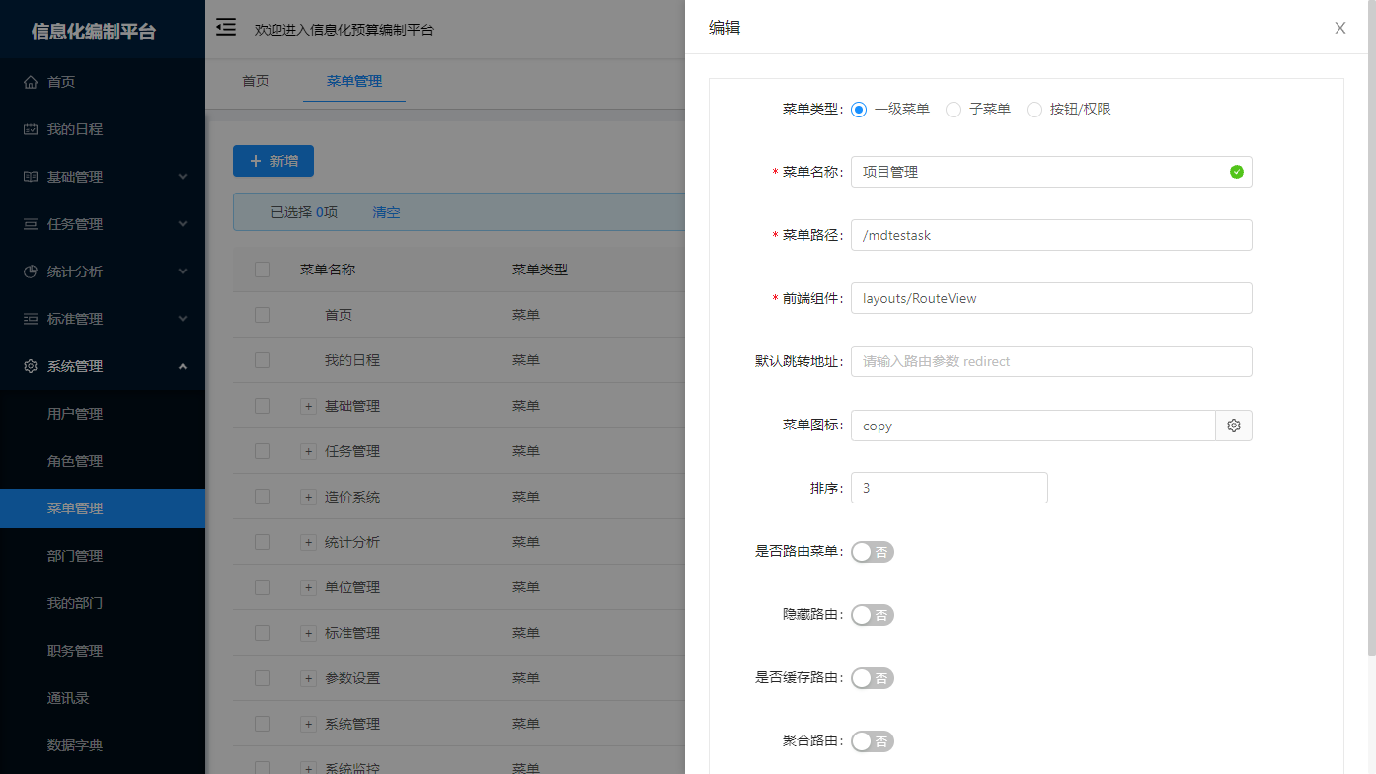
Task: Enable the 隐藏路由 toggle
Action: tap(872, 614)
